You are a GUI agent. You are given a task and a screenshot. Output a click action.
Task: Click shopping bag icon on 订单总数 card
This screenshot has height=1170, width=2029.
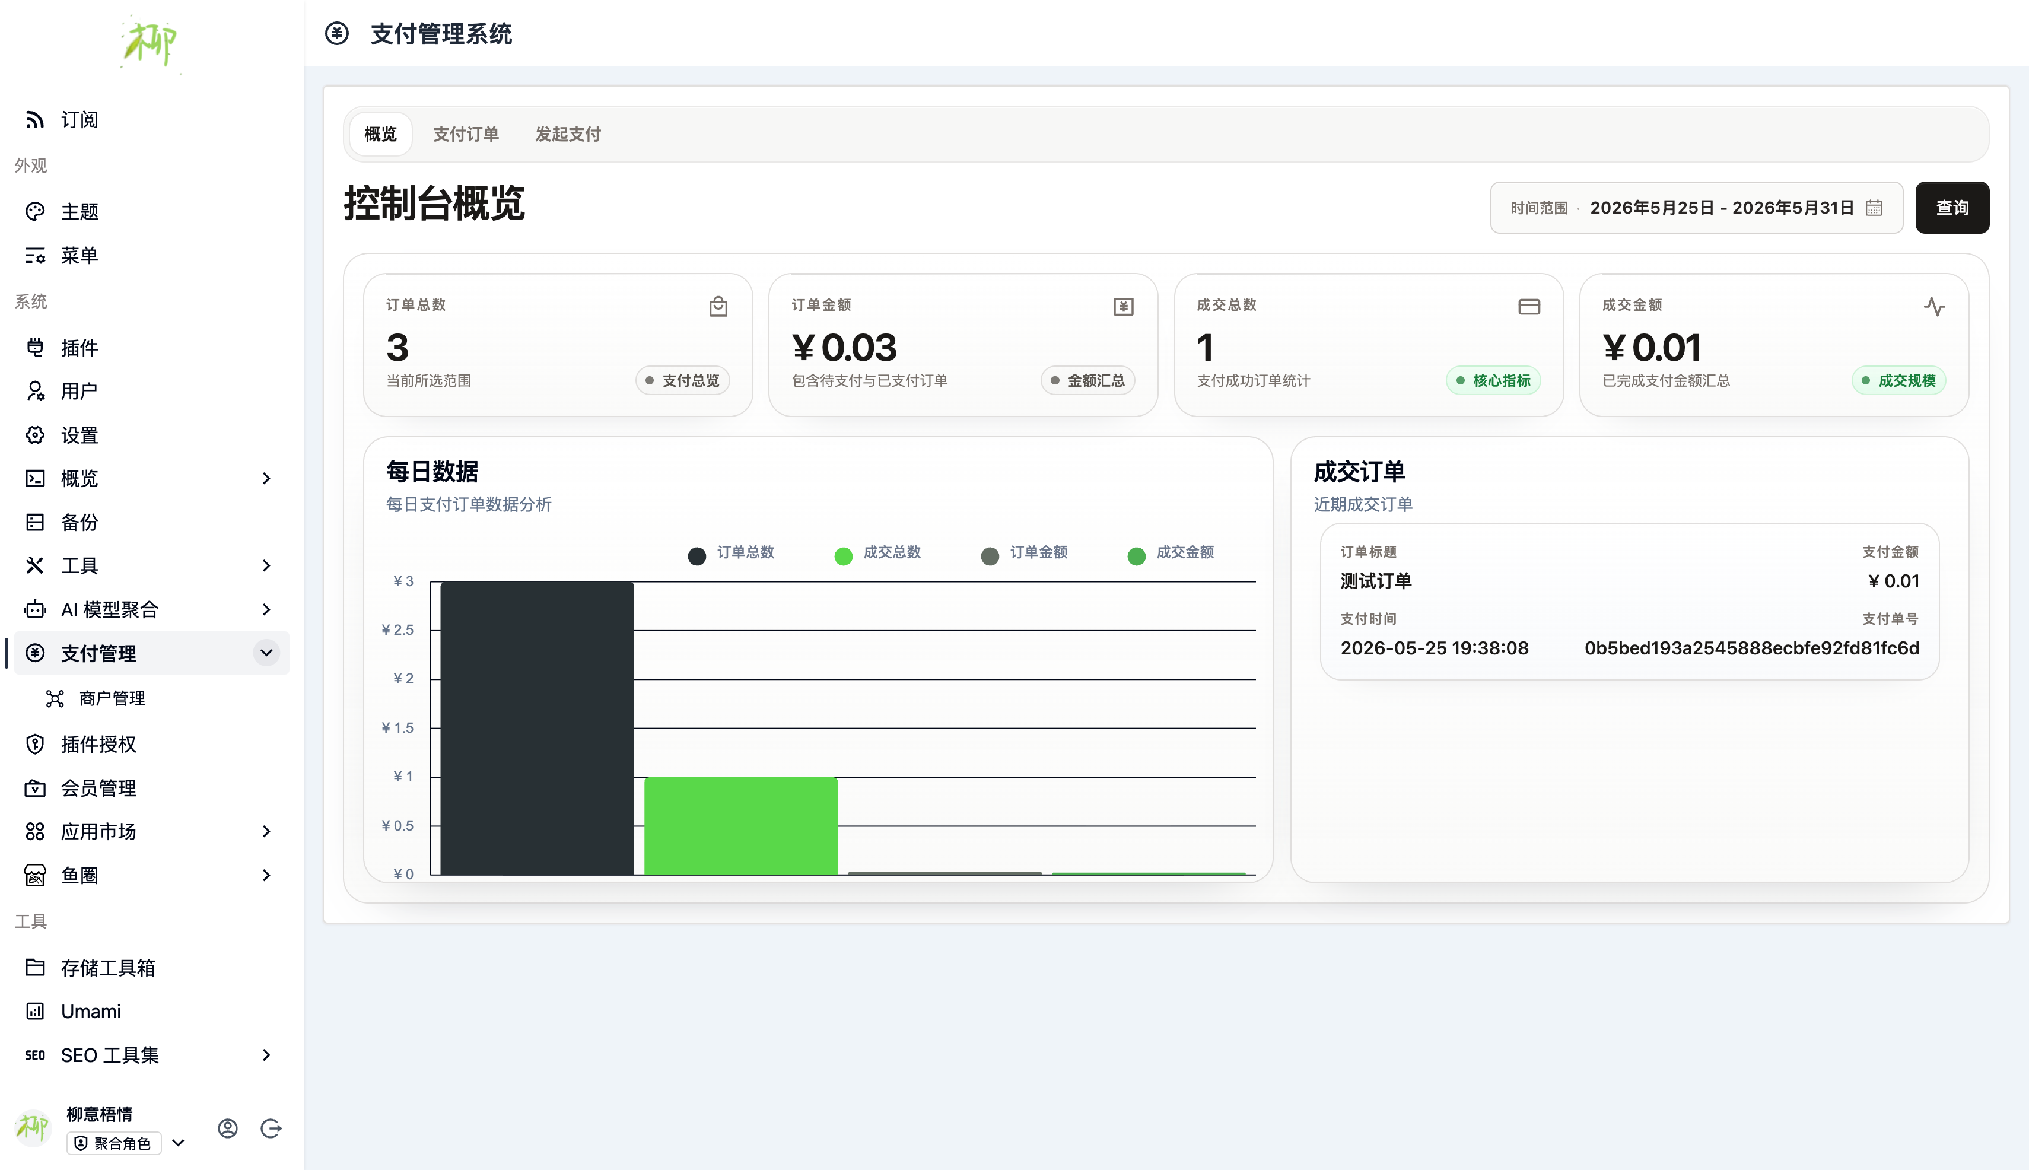click(718, 306)
